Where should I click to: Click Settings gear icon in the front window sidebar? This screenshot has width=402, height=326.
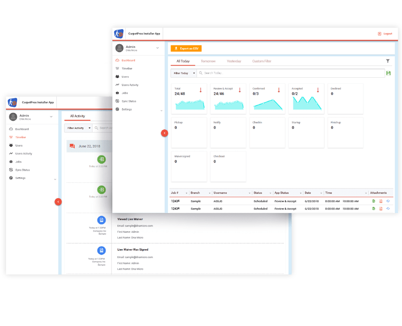(x=117, y=109)
